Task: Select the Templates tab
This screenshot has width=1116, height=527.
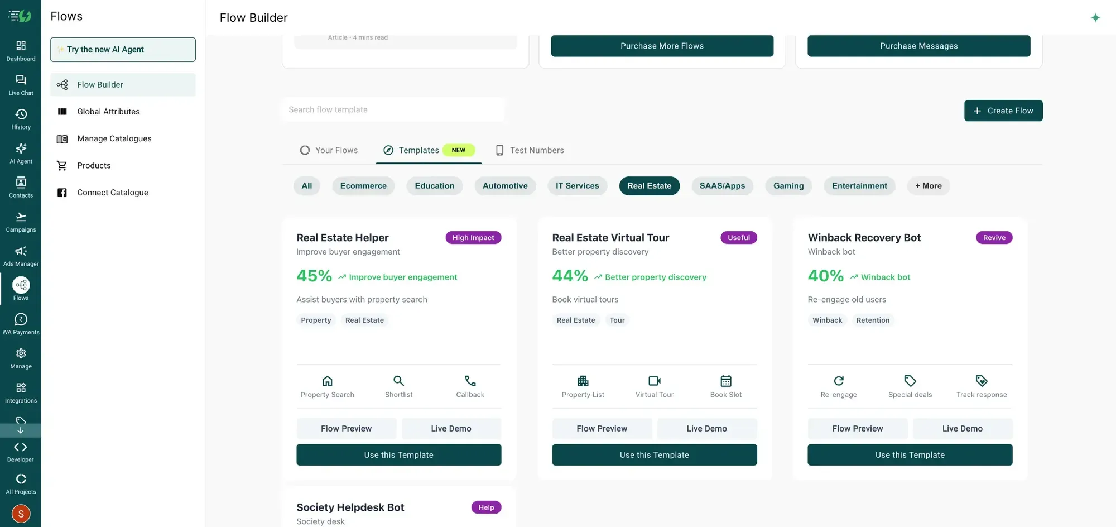Action: [x=429, y=150]
